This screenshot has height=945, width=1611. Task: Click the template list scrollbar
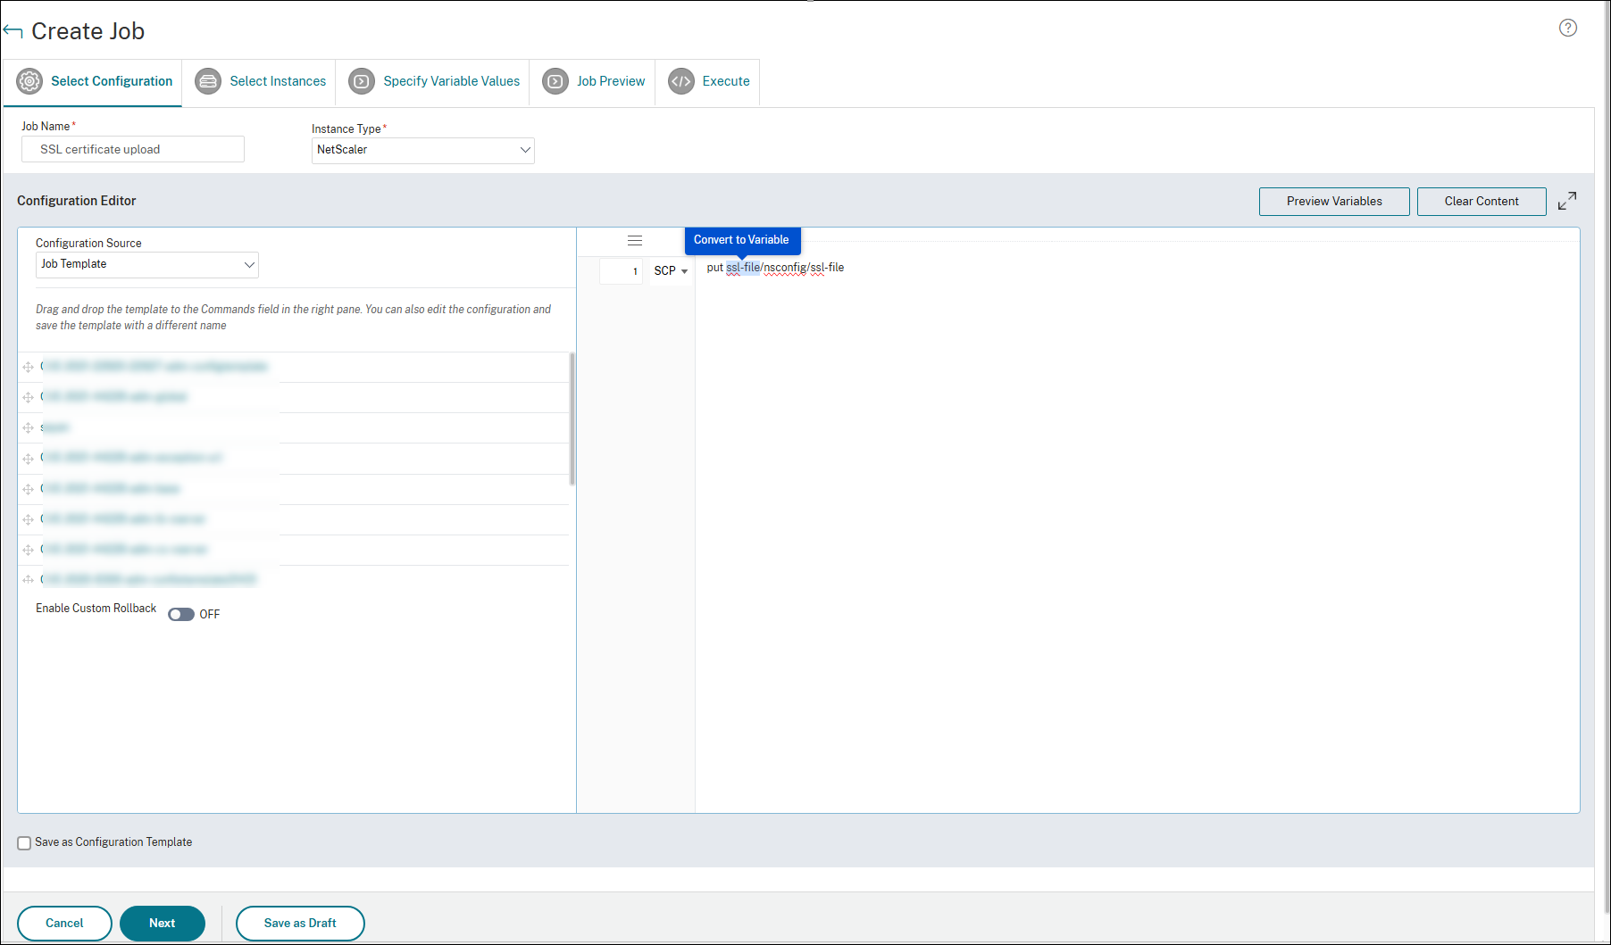coord(572,419)
